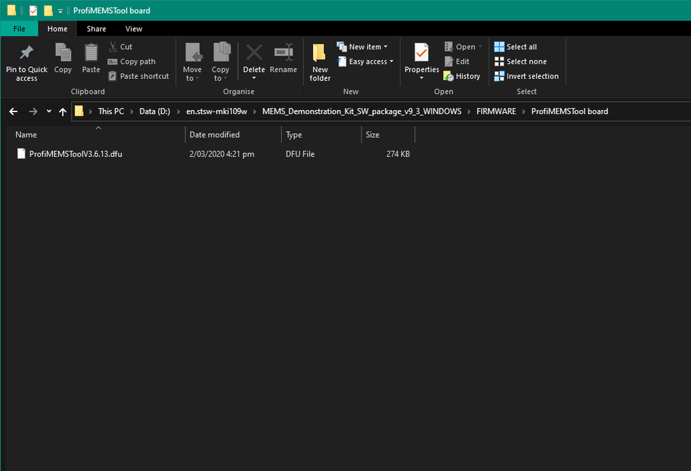Viewport: 691px width, 471px height.
Task: Switch to the Home tab
Action: pyautogui.click(x=57, y=28)
